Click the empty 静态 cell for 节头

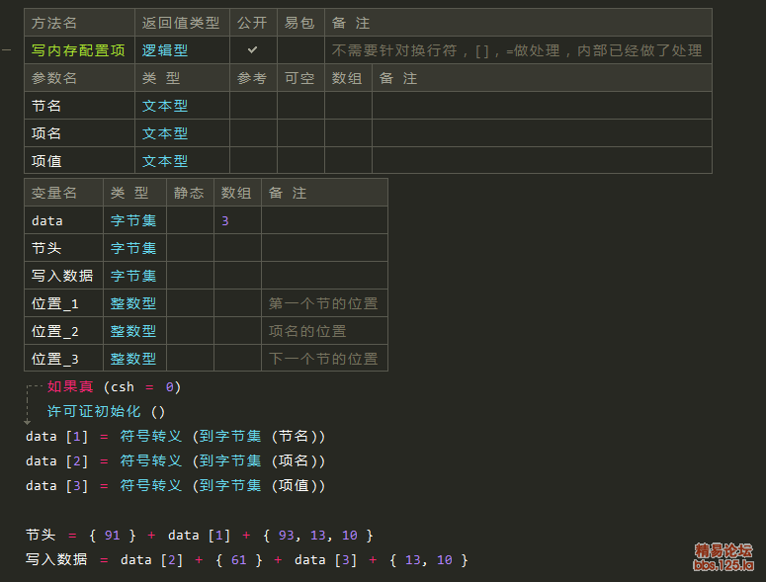click(190, 248)
